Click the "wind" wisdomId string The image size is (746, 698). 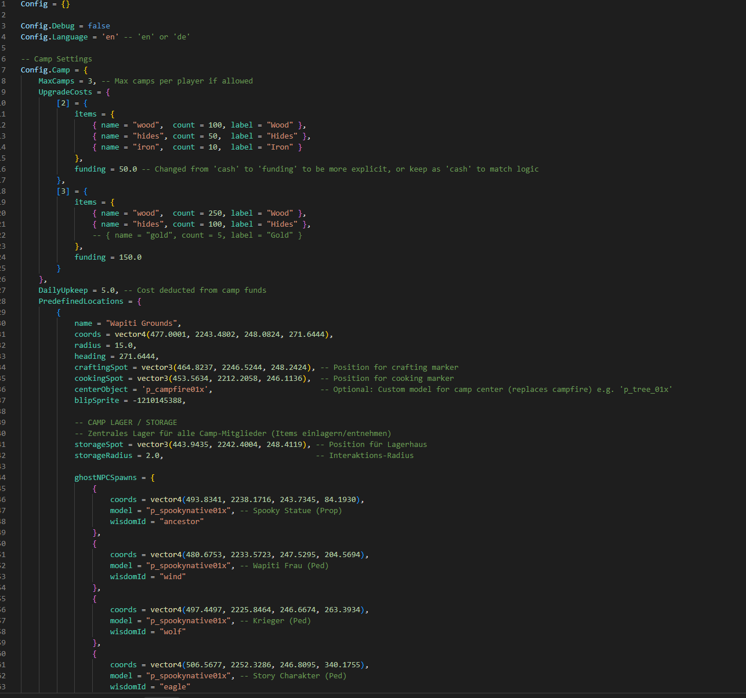pos(172,577)
